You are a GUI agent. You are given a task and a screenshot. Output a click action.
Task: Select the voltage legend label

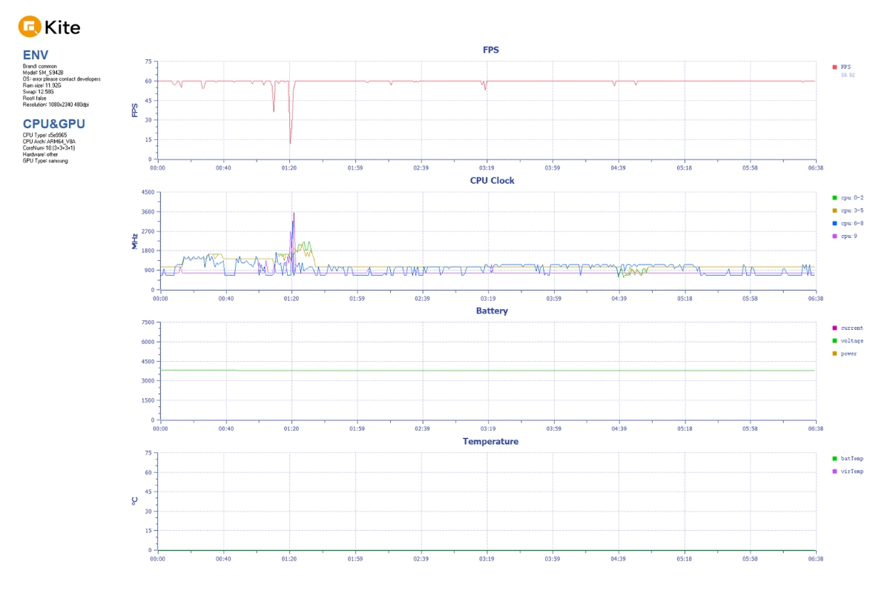[851, 340]
